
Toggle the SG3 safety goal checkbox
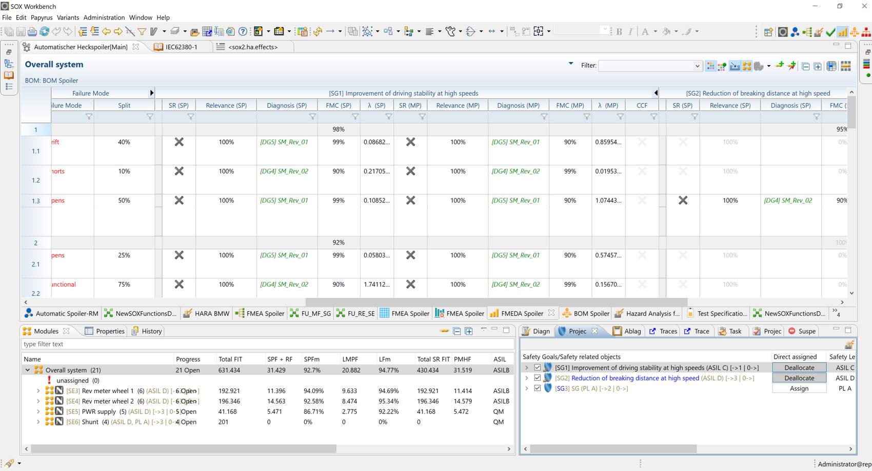[537, 388]
